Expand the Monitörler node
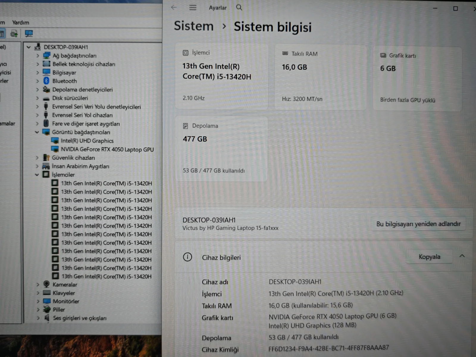 tap(38, 301)
